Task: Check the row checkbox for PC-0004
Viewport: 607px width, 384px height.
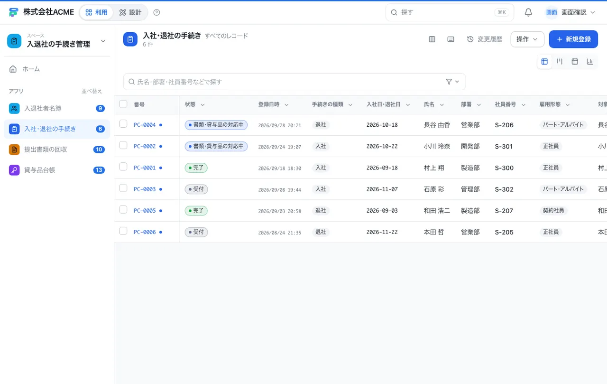Action: [123, 124]
